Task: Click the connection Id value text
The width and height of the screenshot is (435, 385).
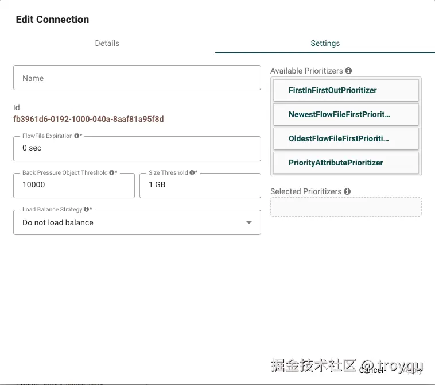Action: [x=88, y=119]
